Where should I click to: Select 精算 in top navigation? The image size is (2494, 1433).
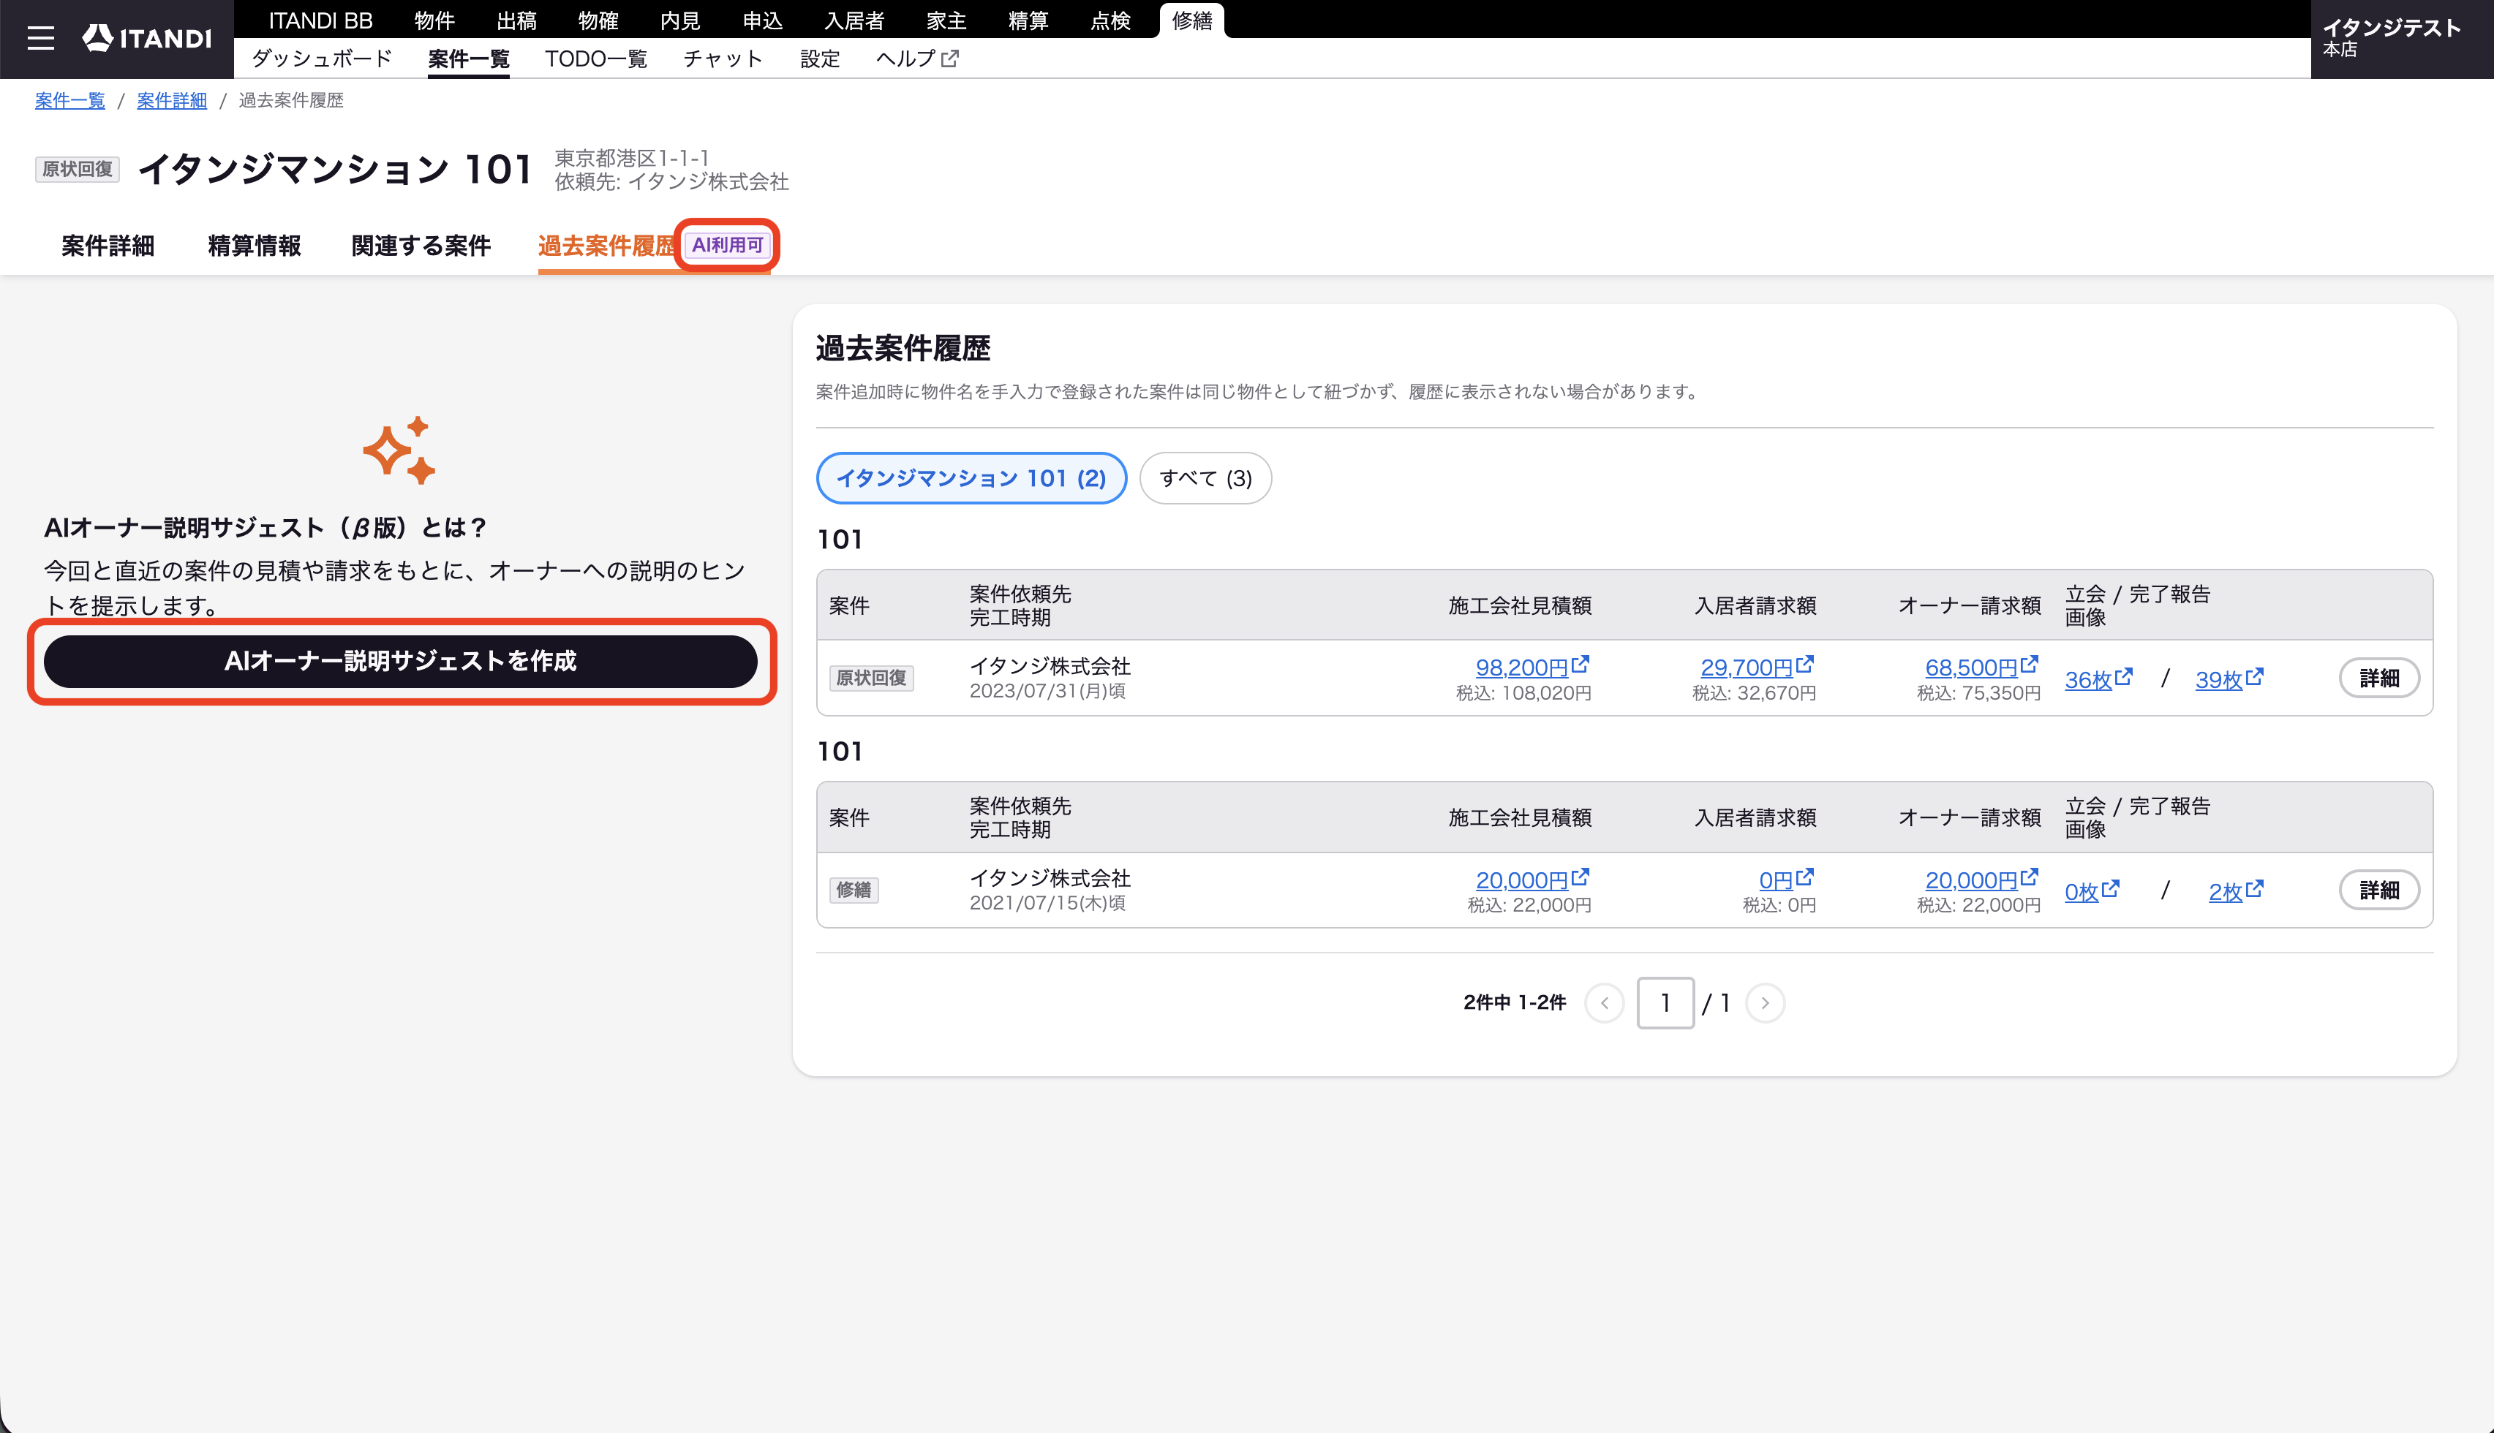pos(1028,20)
